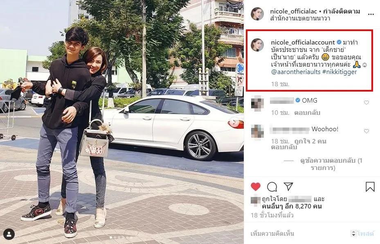This screenshot has width=380, height=244.
Task: Go to next photo arrow on image
Action: tap(234, 123)
